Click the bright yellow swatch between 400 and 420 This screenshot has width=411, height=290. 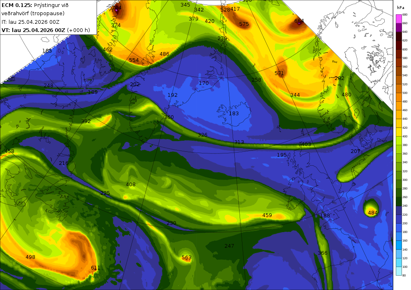click(399, 132)
